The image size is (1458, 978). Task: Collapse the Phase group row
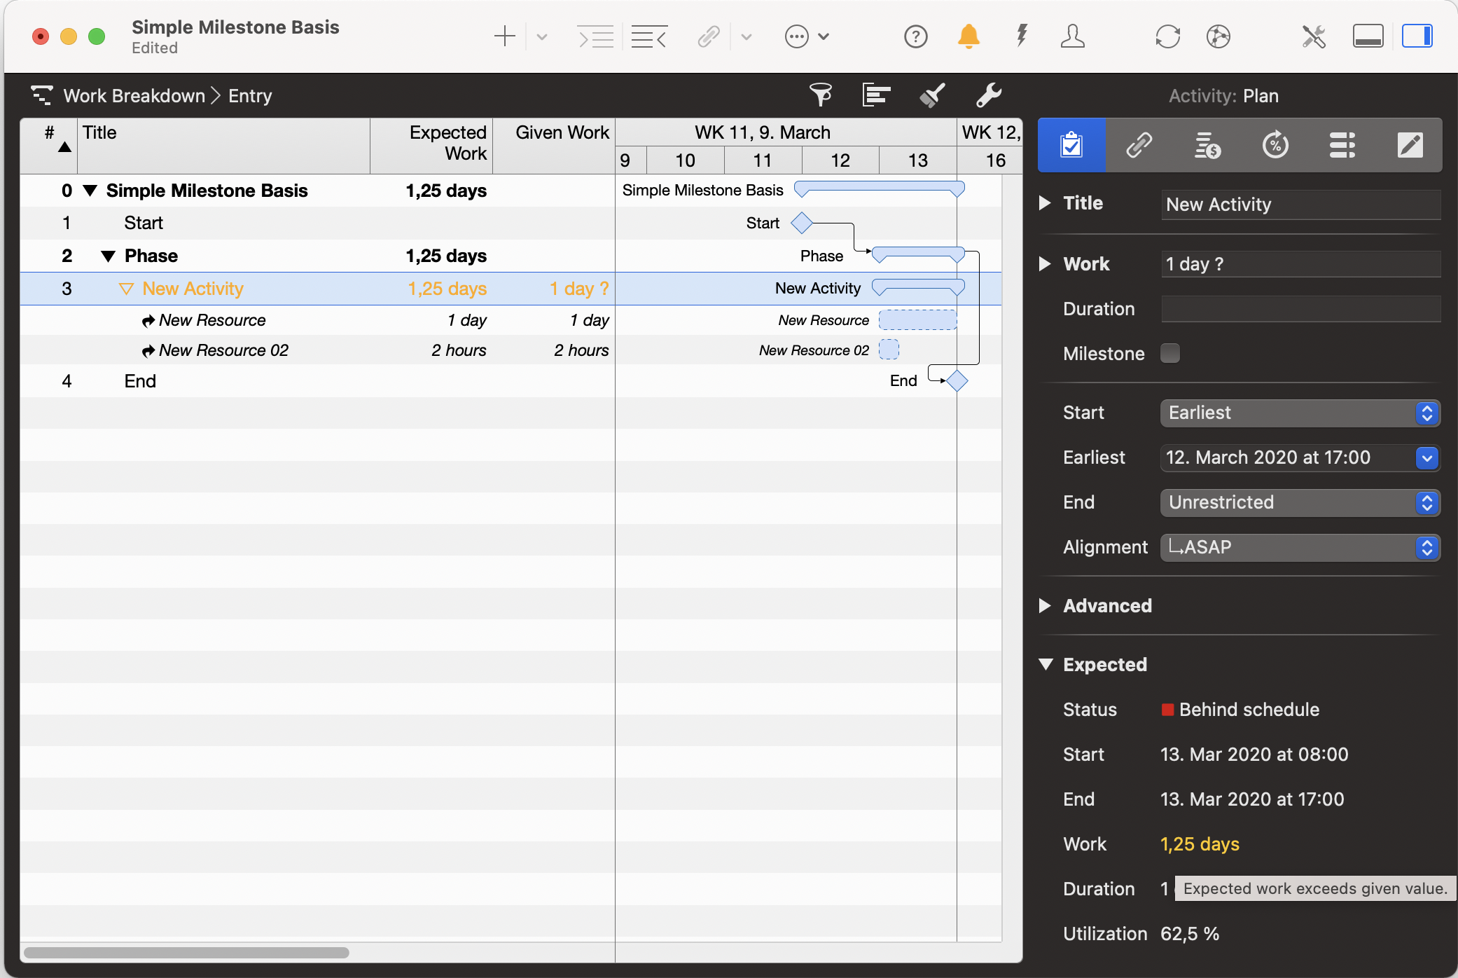point(108,256)
